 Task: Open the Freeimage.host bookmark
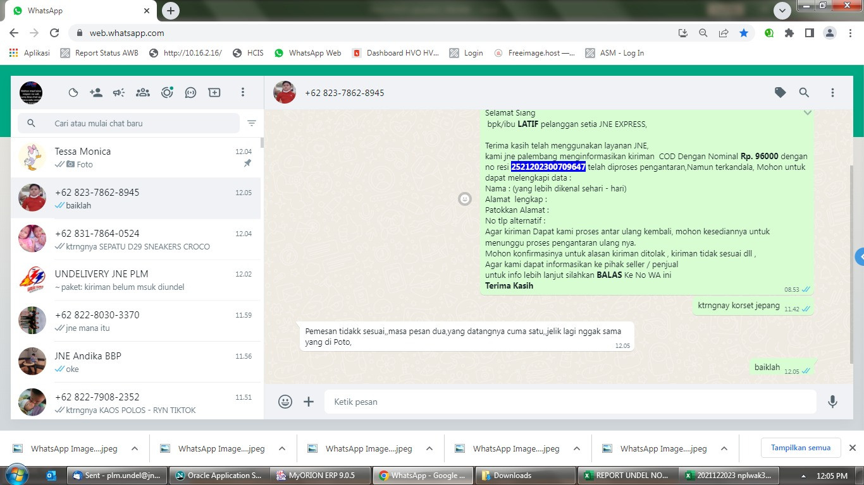click(535, 53)
